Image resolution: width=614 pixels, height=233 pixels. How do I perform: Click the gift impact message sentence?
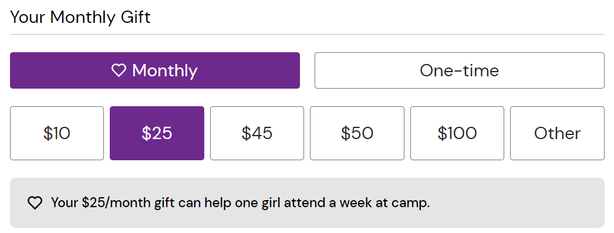click(241, 203)
